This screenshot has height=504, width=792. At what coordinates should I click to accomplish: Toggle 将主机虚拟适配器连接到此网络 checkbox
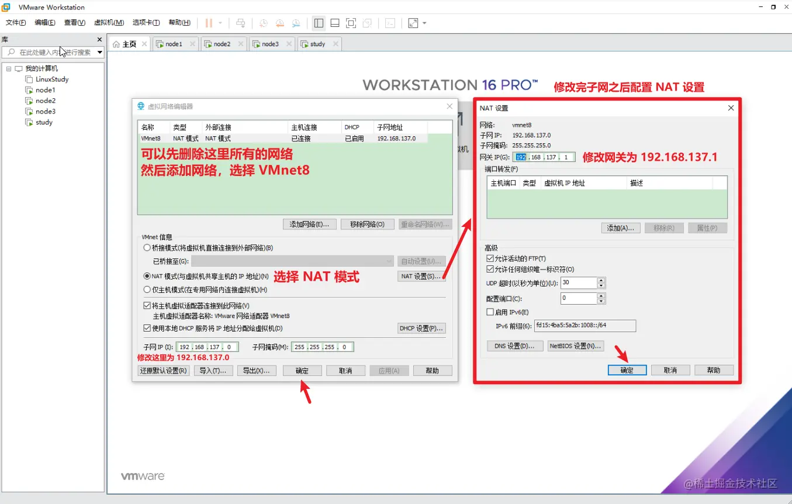click(147, 305)
